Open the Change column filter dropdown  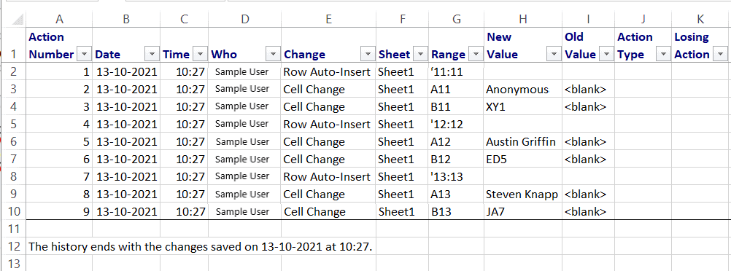tap(368, 55)
